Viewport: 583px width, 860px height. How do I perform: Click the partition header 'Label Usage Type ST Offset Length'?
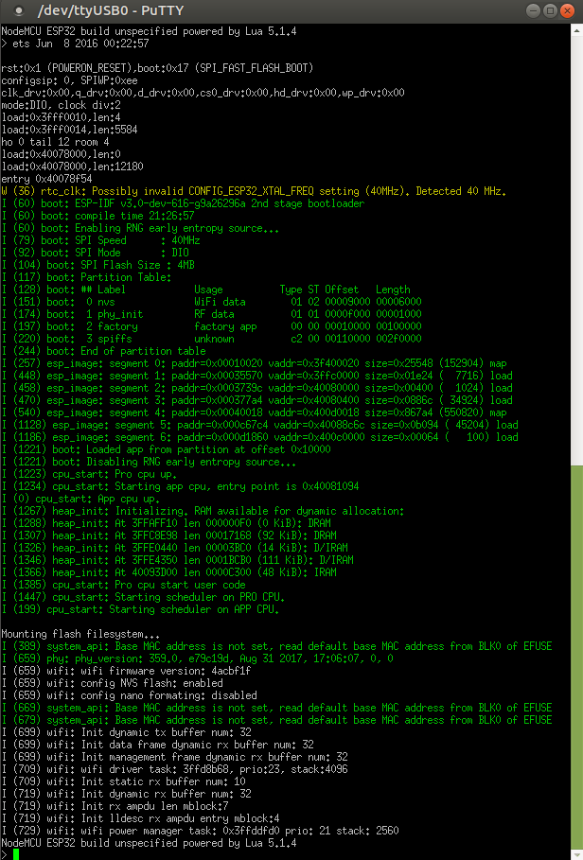(x=205, y=290)
